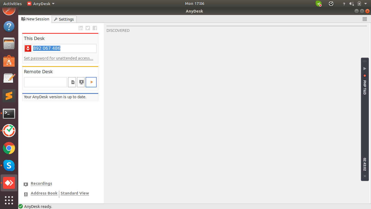The image size is (371, 209).
Task: Click Address Book download icon
Action: [x=26, y=194]
